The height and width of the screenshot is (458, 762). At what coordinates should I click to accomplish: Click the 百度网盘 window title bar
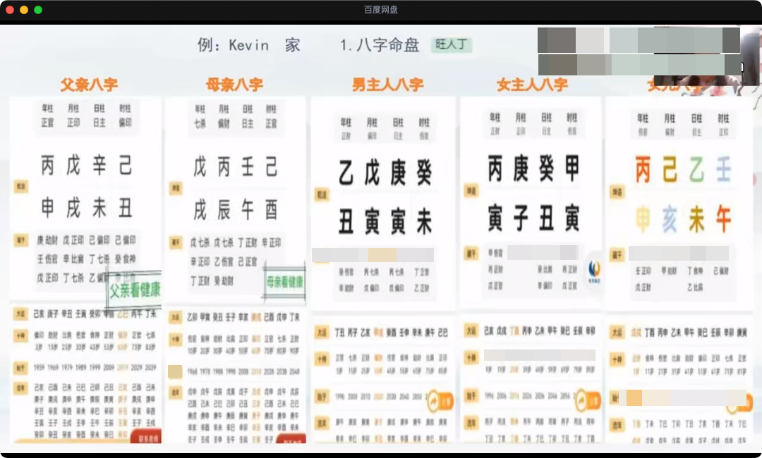pyautogui.click(x=381, y=10)
